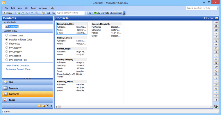
Task: Select the Santon, Elizabeth contact card
Action: pyautogui.click(x=106, y=30)
